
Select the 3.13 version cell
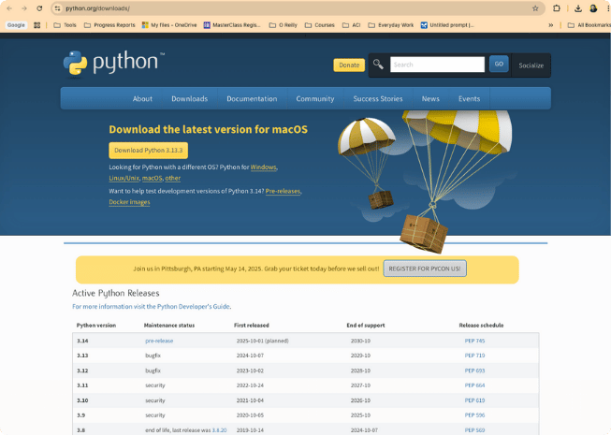[x=82, y=356]
